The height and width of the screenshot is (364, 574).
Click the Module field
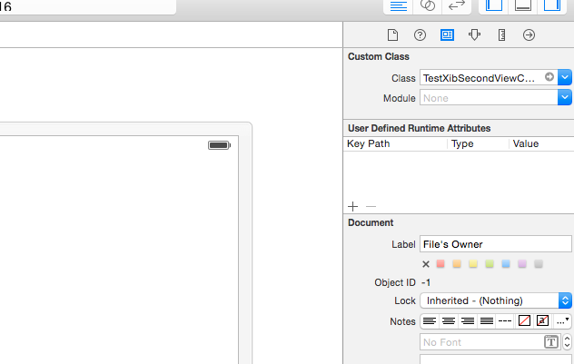(x=489, y=98)
